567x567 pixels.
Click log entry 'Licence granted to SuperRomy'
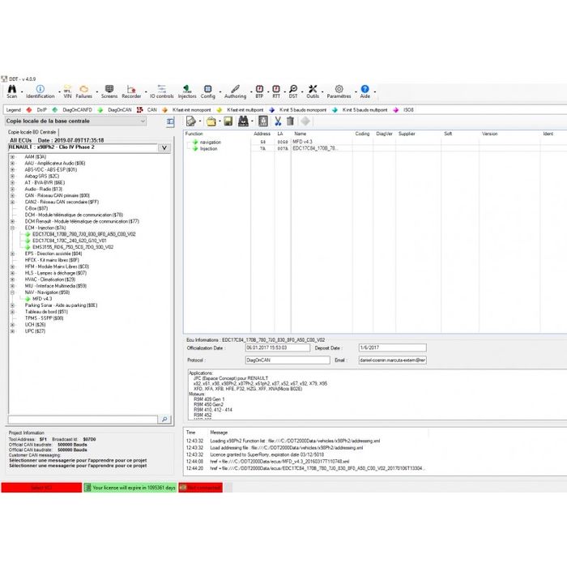(x=266, y=454)
